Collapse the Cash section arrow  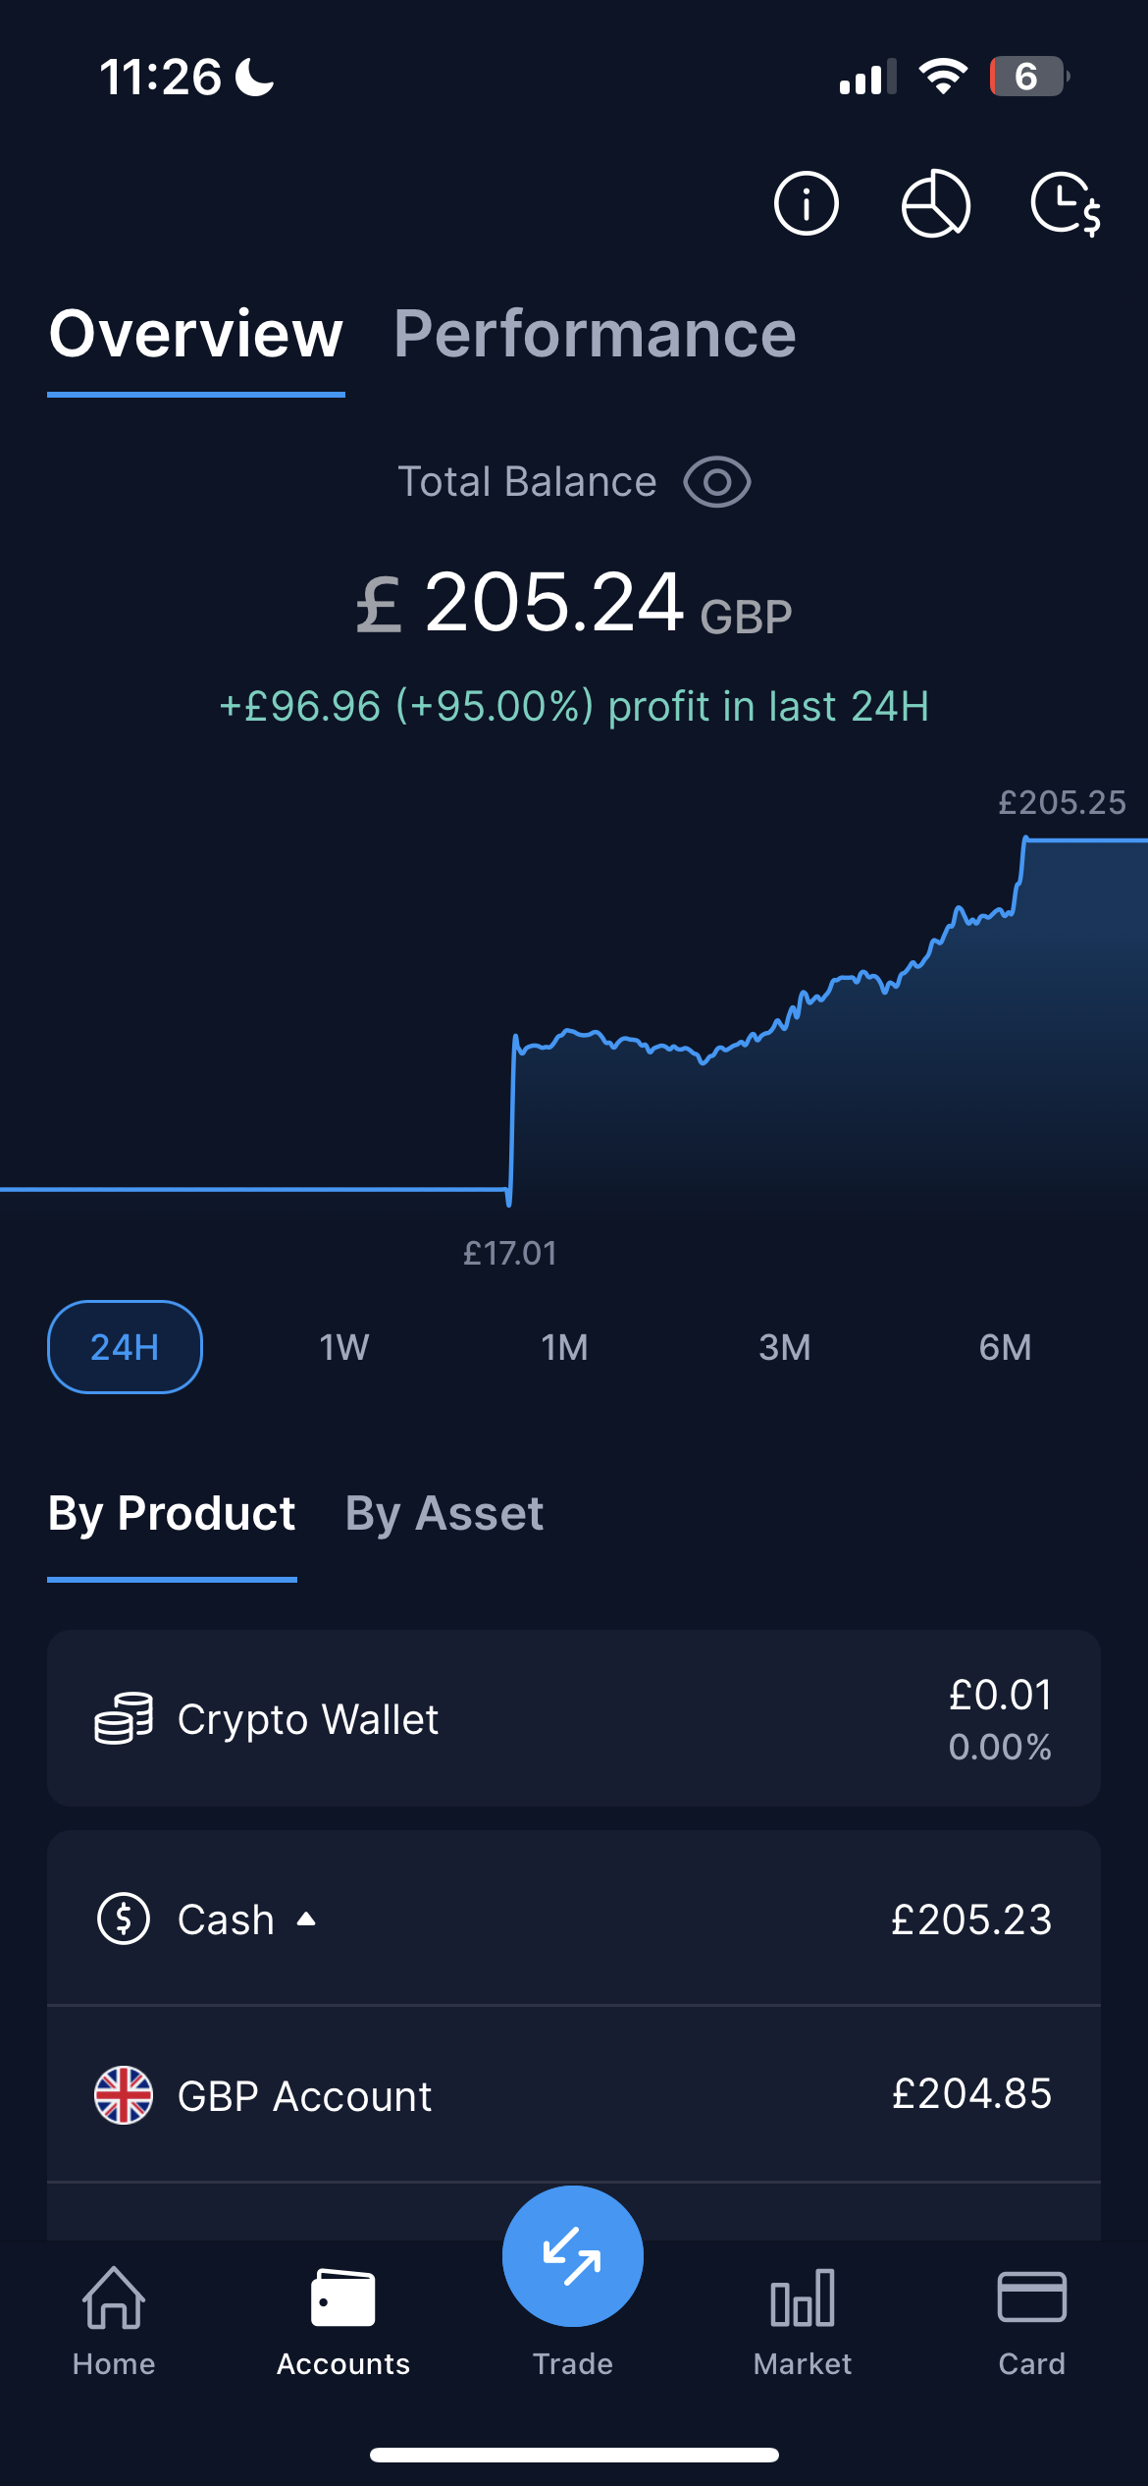(x=306, y=1919)
